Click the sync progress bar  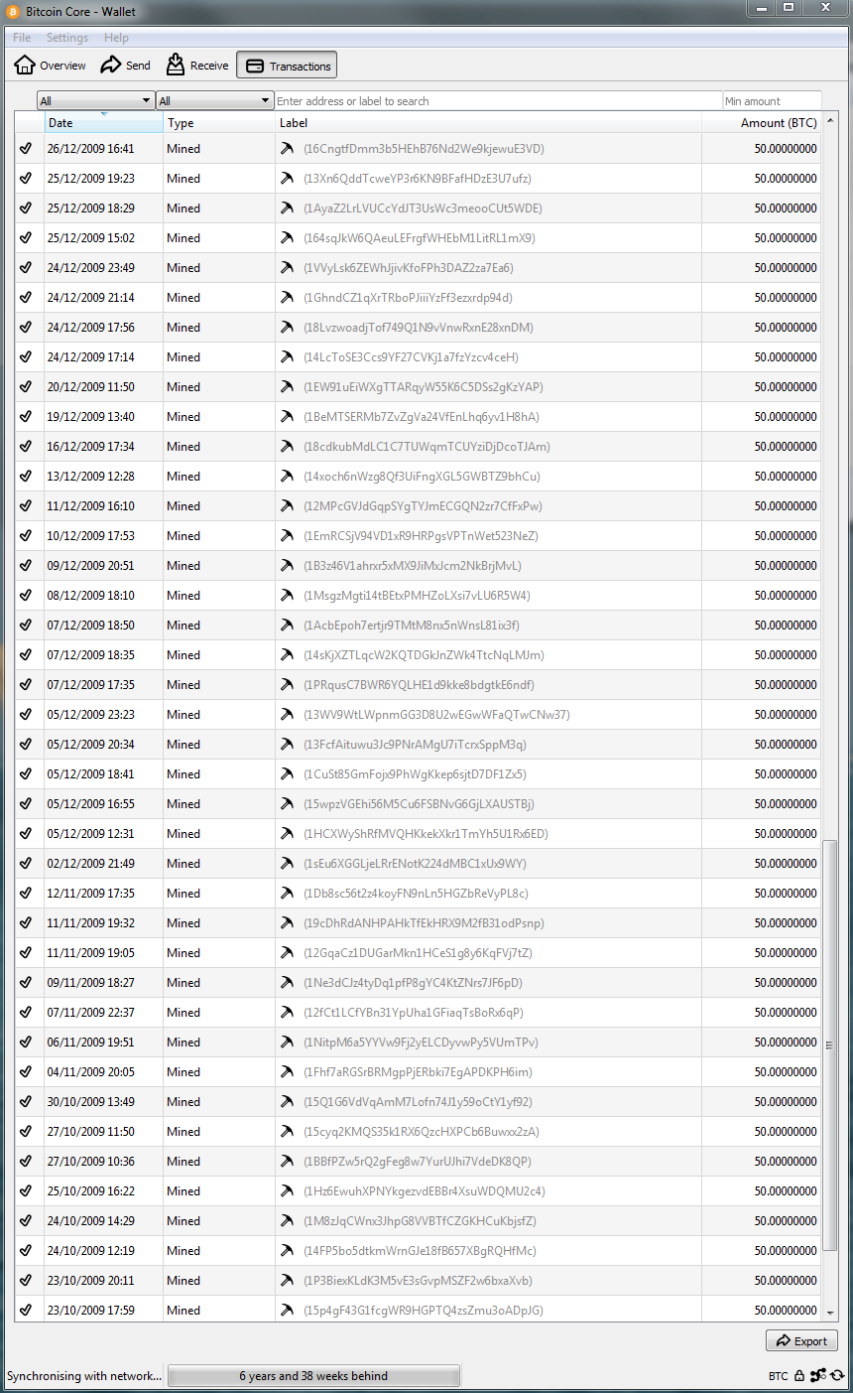313,1376
